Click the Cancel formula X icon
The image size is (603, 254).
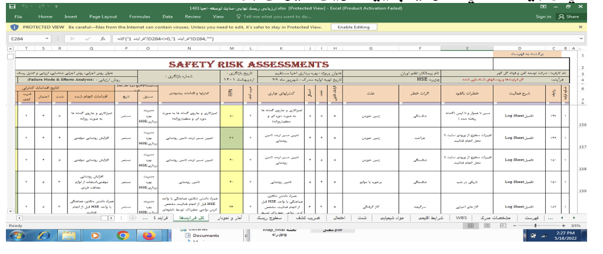(72, 39)
